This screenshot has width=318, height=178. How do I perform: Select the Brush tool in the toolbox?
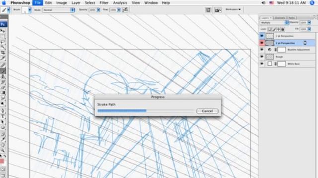click(3, 71)
